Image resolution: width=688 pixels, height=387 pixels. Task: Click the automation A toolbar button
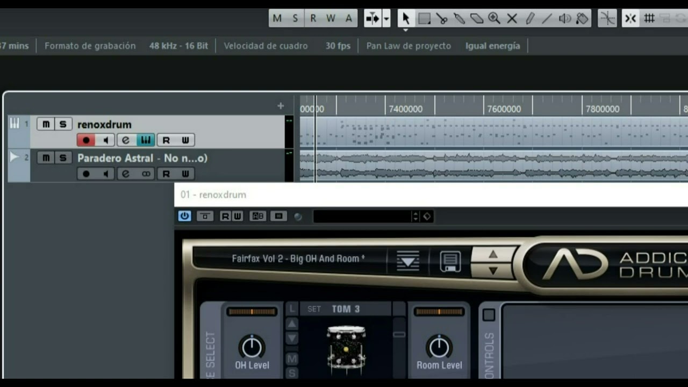click(x=349, y=18)
